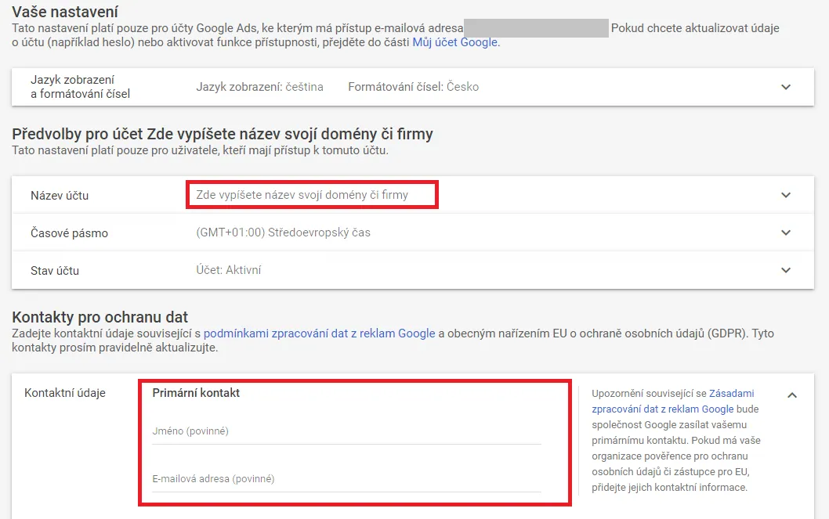Expand the Název účtu row chevron
The height and width of the screenshot is (519, 829).
[x=786, y=196]
